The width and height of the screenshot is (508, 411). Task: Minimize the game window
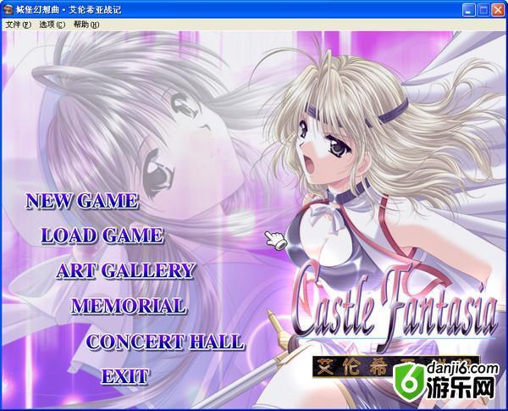(x=468, y=10)
